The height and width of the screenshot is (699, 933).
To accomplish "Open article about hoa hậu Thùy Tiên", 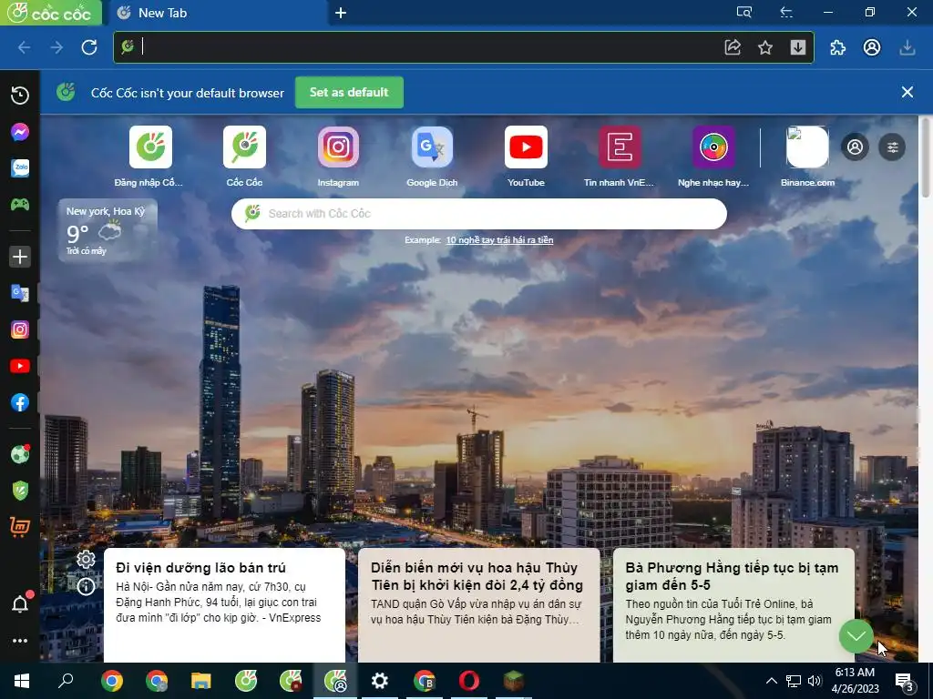I will pyautogui.click(x=479, y=605).
